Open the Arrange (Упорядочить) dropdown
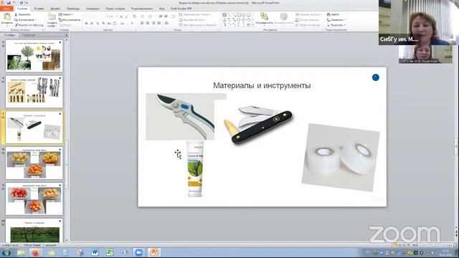 (x=265, y=19)
